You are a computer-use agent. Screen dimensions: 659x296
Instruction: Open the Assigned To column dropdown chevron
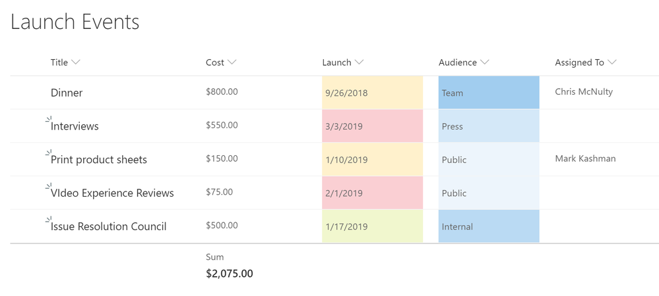click(612, 62)
